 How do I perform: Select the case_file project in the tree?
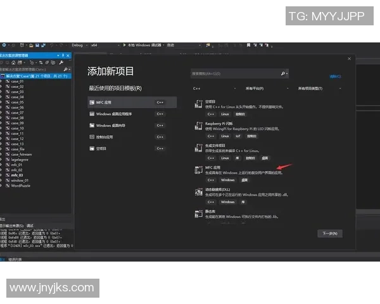pos(18,149)
